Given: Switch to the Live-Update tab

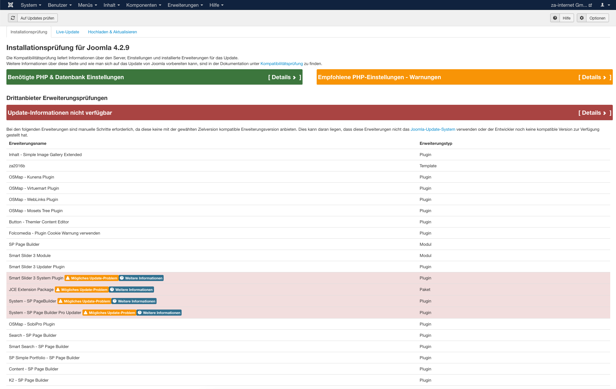Looking at the screenshot, I should click(x=68, y=32).
